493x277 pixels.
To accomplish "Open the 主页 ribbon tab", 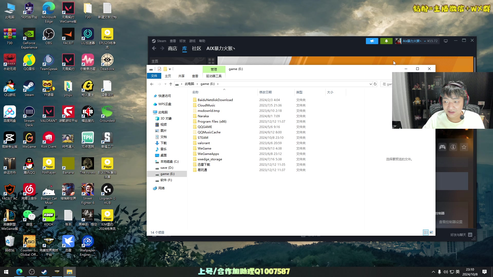I will (168, 76).
